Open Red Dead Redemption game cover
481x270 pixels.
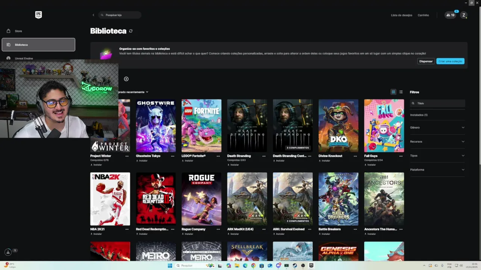click(x=156, y=199)
